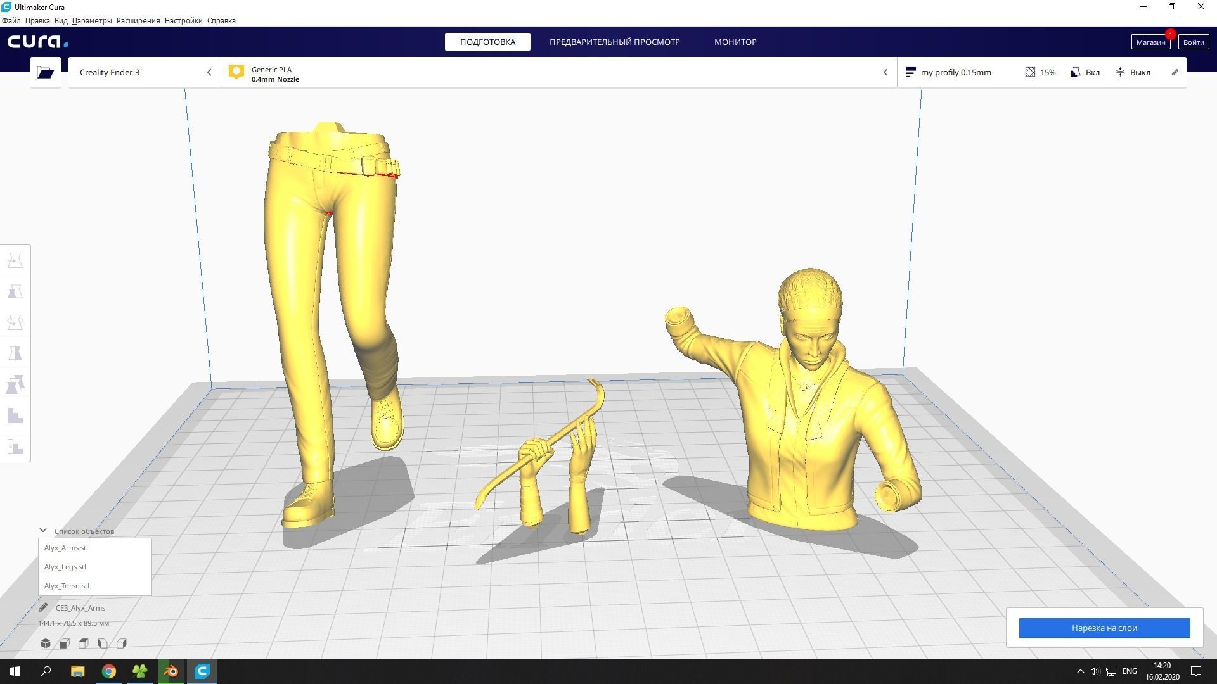This screenshot has height=684, width=1217.
Task: Show hidden system tray icons
Action: point(1080,671)
